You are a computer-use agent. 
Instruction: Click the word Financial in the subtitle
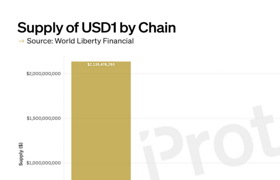tap(120, 41)
